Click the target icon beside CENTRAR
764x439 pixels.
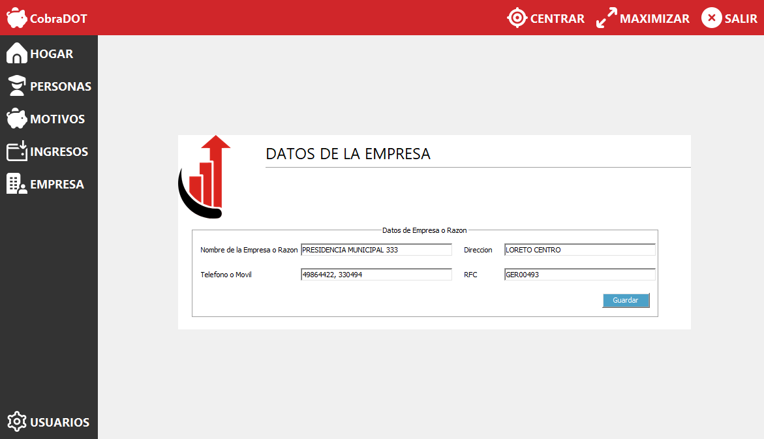point(517,18)
